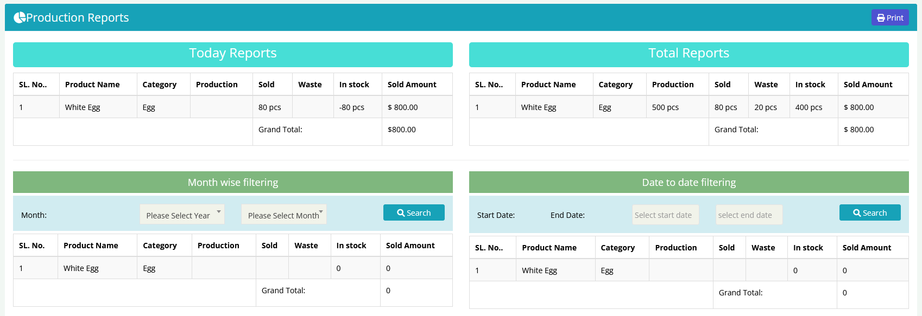The width and height of the screenshot is (922, 316).
Task: Select the Total Reports heading
Action: [689, 53]
